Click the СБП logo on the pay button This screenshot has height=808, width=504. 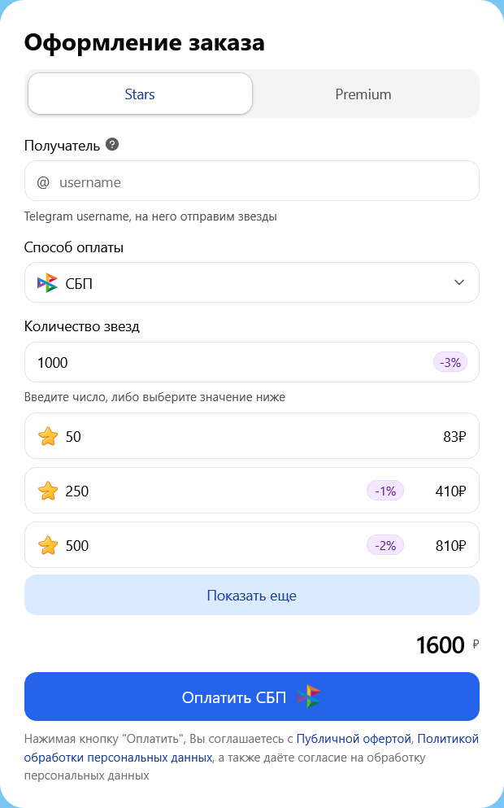tap(309, 697)
